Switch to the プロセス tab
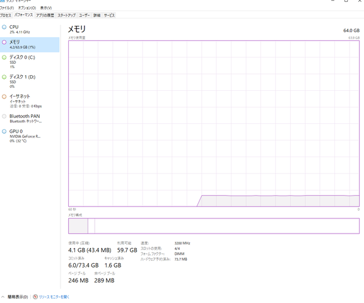 (x=6, y=15)
